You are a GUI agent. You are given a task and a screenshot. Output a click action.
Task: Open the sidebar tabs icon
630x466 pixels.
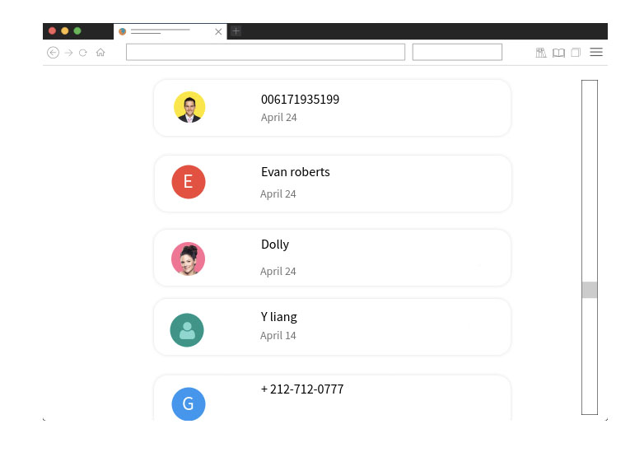pyautogui.click(x=576, y=52)
